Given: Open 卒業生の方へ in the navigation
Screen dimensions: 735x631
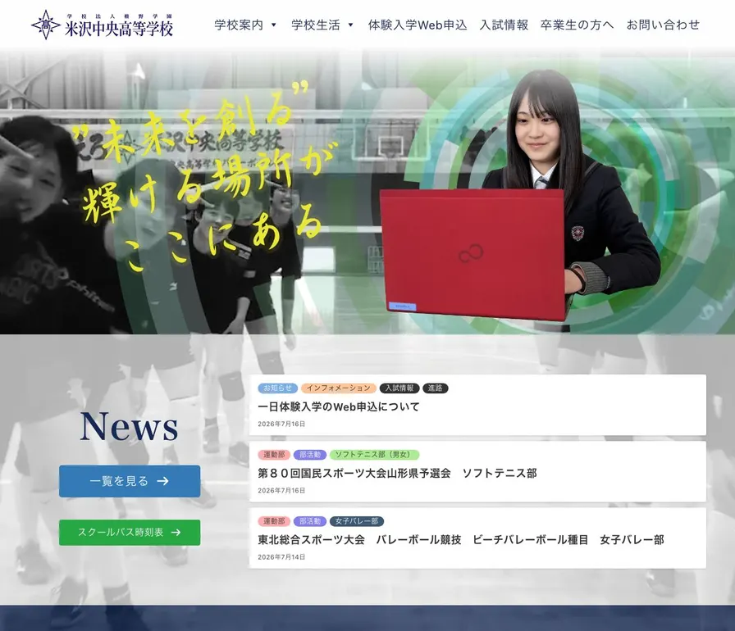Looking at the screenshot, I should tap(577, 25).
